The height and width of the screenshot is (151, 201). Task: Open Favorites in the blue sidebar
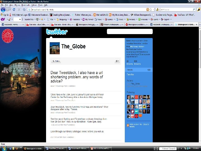tap(130, 74)
